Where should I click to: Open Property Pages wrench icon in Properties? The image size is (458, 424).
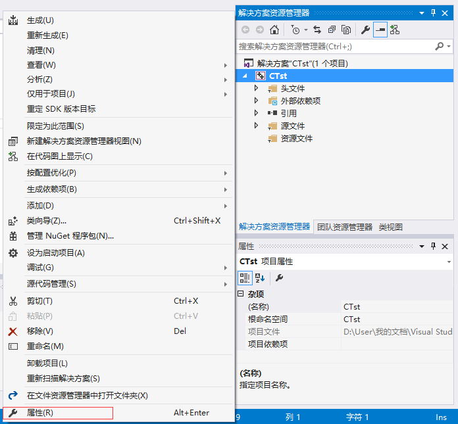tap(279, 278)
